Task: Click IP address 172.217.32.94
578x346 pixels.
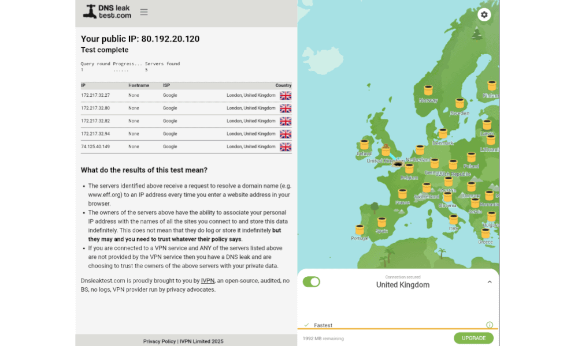Action: 95,134
